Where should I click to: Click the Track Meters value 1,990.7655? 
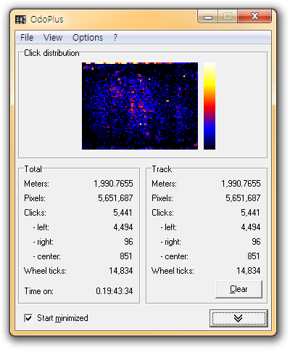tap(241, 184)
